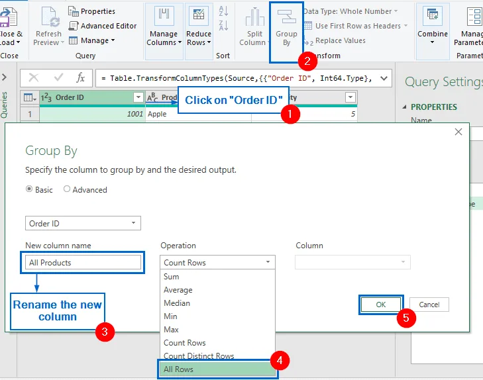Viewport: 483px width, 380px height.
Task: Select the Basic radio button
Action: tap(29, 189)
